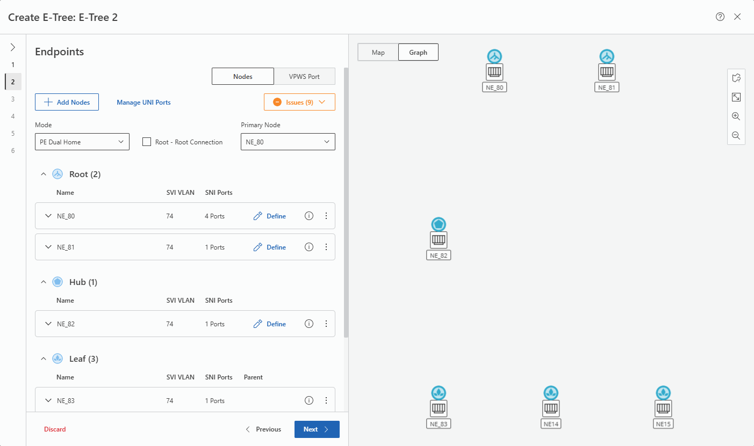Click zoom out icon on graph
754x446 pixels.
tap(736, 136)
